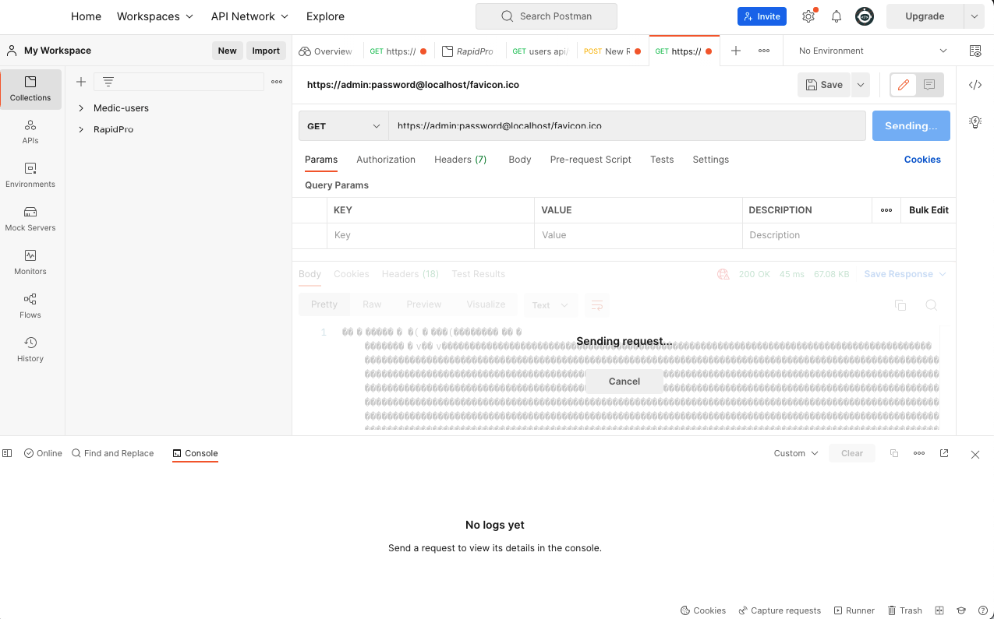Screen dimensions: 994x619
Task: Open the Environments panel
Action: tap(30, 176)
